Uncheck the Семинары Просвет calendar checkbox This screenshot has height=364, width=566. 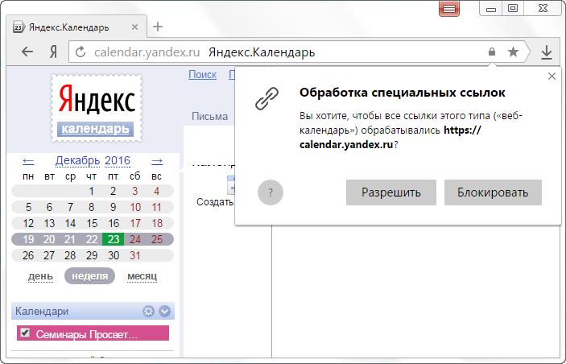tap(25, 333)
